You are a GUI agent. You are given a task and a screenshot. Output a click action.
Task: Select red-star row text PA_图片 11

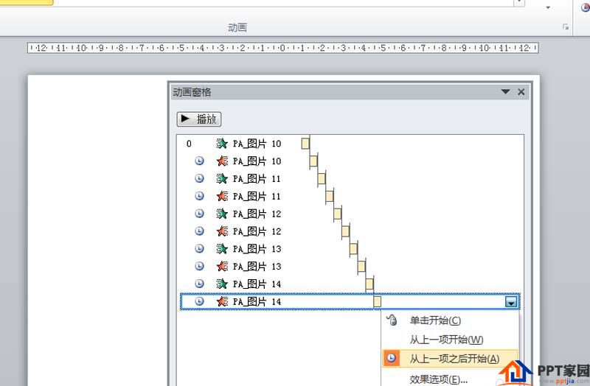(257, 196)
